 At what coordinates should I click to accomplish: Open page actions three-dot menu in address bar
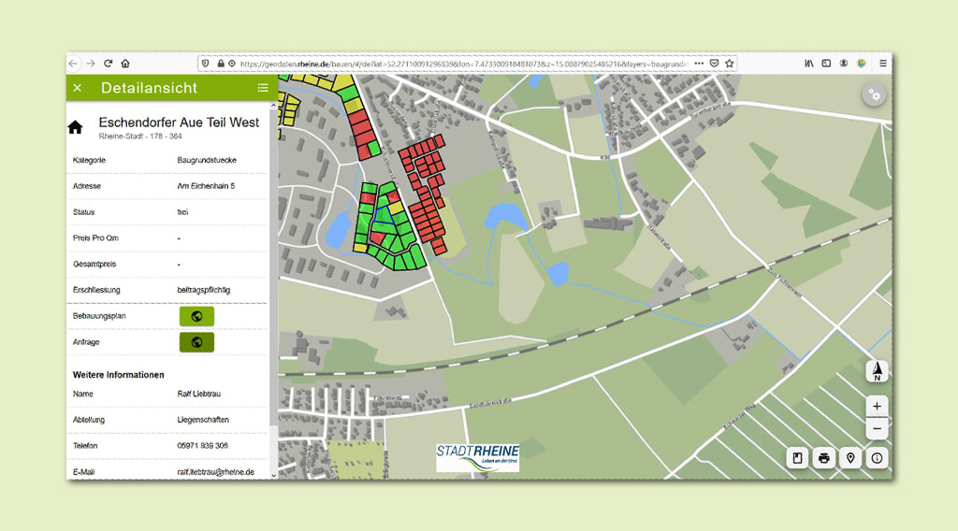[698, 64]
